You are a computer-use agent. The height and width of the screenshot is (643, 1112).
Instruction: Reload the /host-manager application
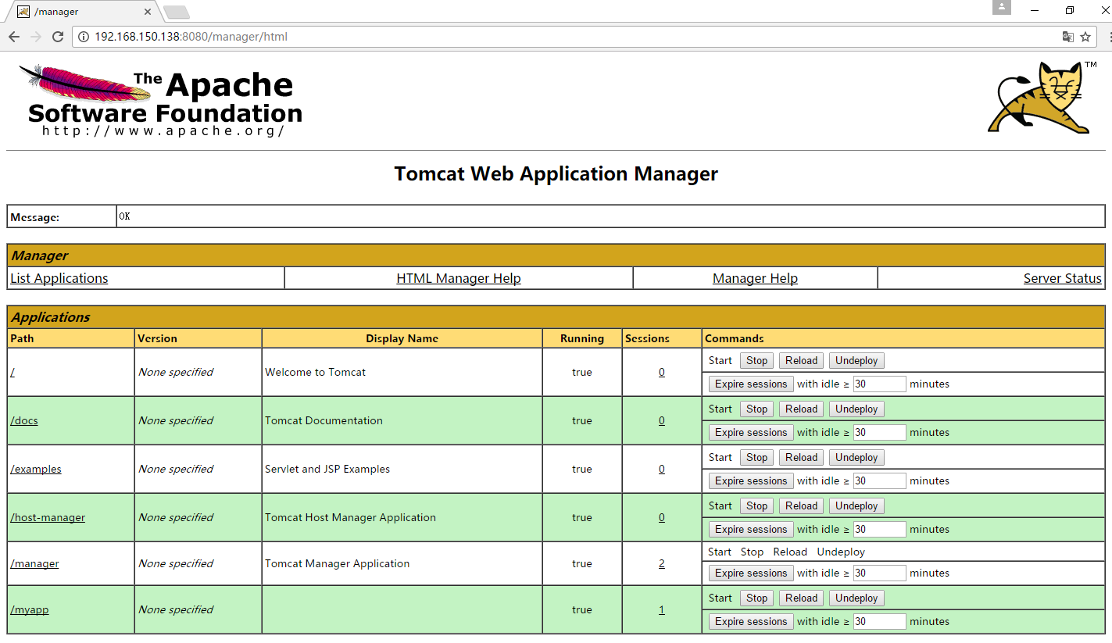tap(801, 505)
